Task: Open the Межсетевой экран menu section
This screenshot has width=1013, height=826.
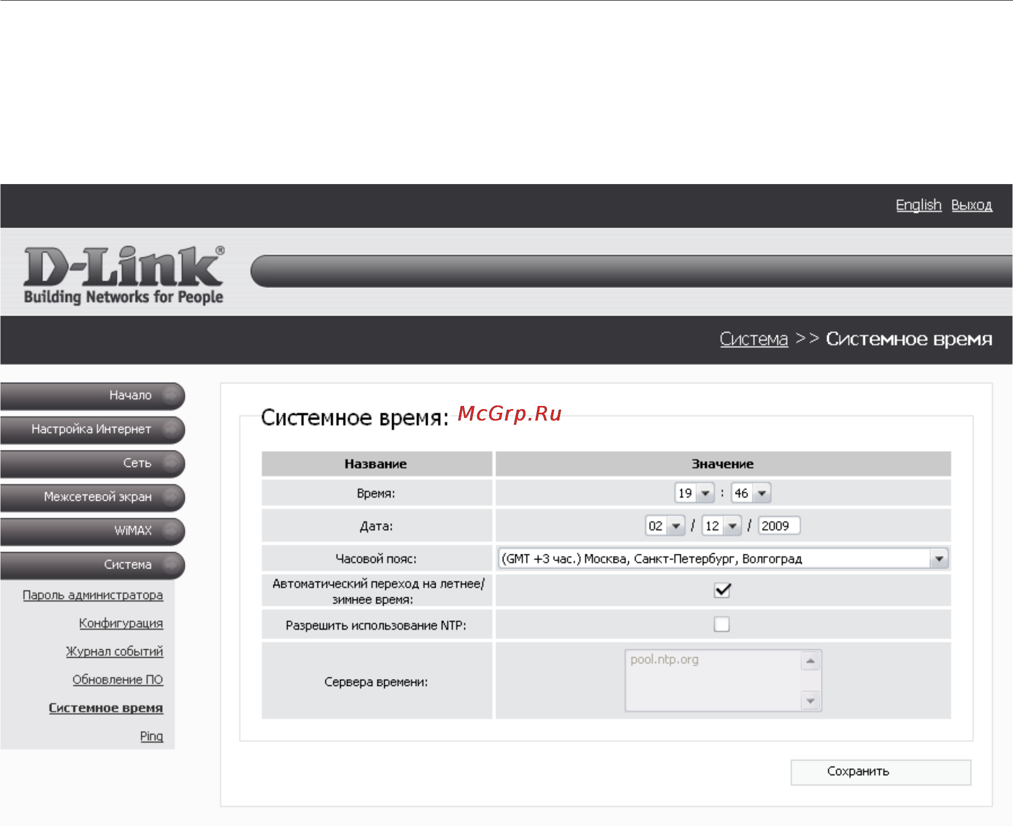Action: (x=92, y=497)
